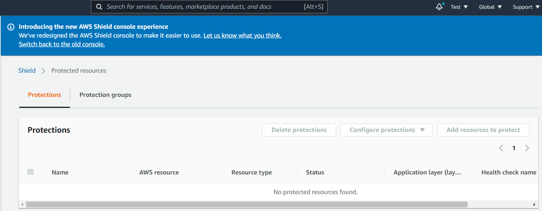The image size is (542, 211).
Task: Click the notifications bell icon
Action: coord(439,7)
